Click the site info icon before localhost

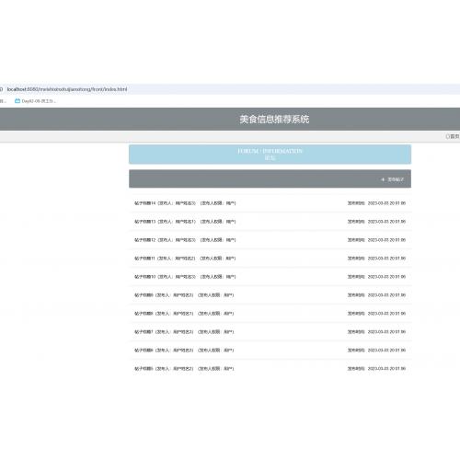(1, 89)
